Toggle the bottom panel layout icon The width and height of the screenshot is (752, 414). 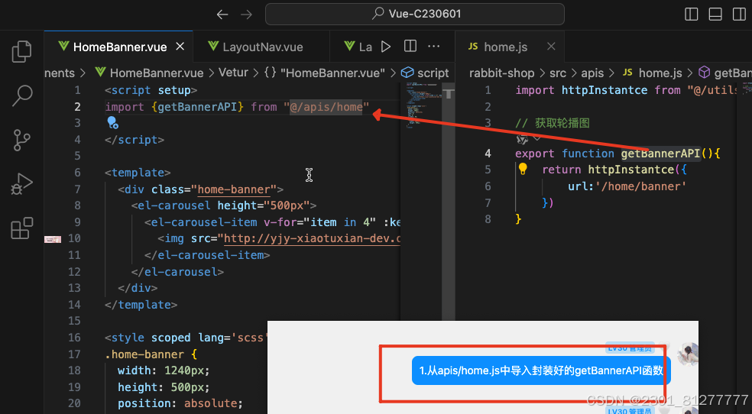(715, 15)
